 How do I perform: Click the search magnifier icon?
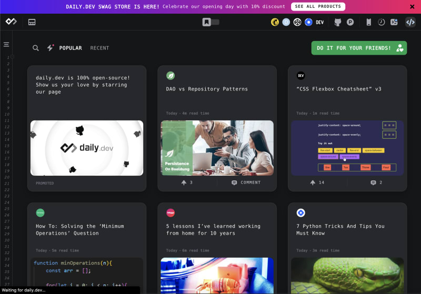36,48
